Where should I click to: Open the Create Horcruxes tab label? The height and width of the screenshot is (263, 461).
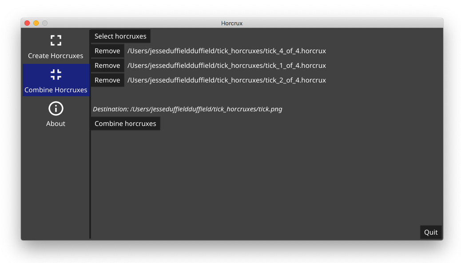click(x=56, y=56)
